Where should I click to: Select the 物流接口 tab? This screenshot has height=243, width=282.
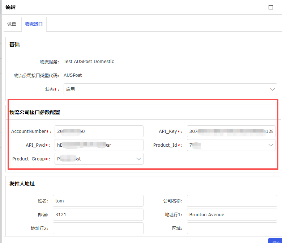[x=34, y=24]
